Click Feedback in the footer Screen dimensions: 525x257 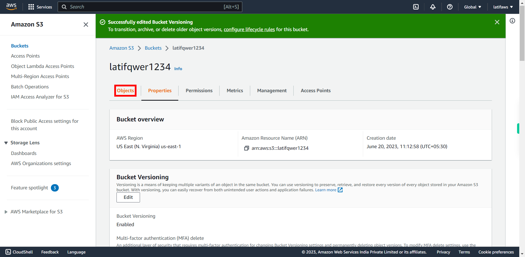[x=50, y=252]
